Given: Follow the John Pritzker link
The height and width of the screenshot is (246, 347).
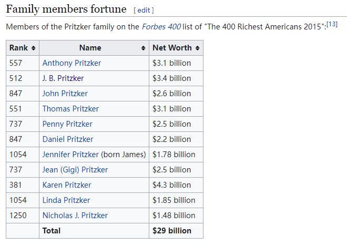Looking at the screenshot, I should click(65, 94).
